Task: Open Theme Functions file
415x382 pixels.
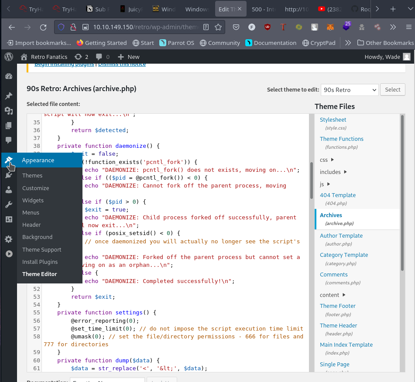Action: tap(341, 139)
